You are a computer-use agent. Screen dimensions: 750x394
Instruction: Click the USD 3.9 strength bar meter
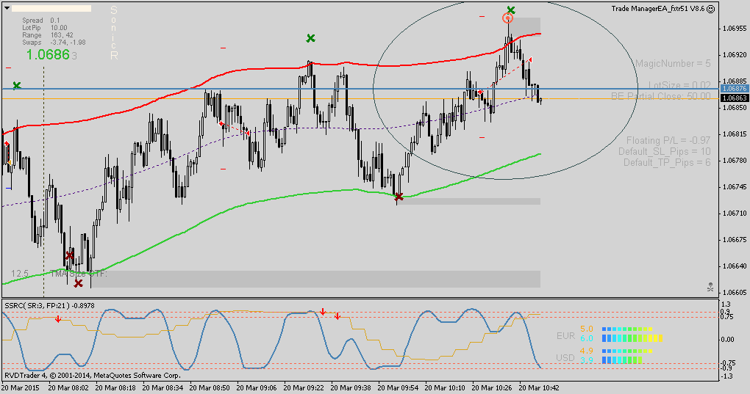pyautogui.click(x=622, y=360)
